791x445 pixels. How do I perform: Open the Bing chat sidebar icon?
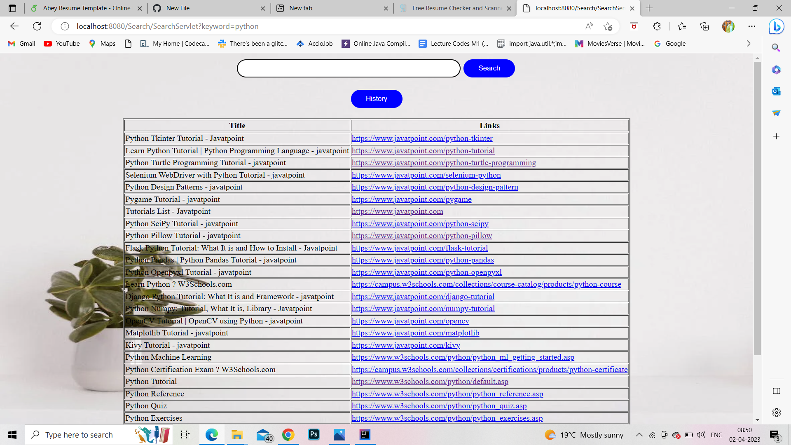point(776,26)
